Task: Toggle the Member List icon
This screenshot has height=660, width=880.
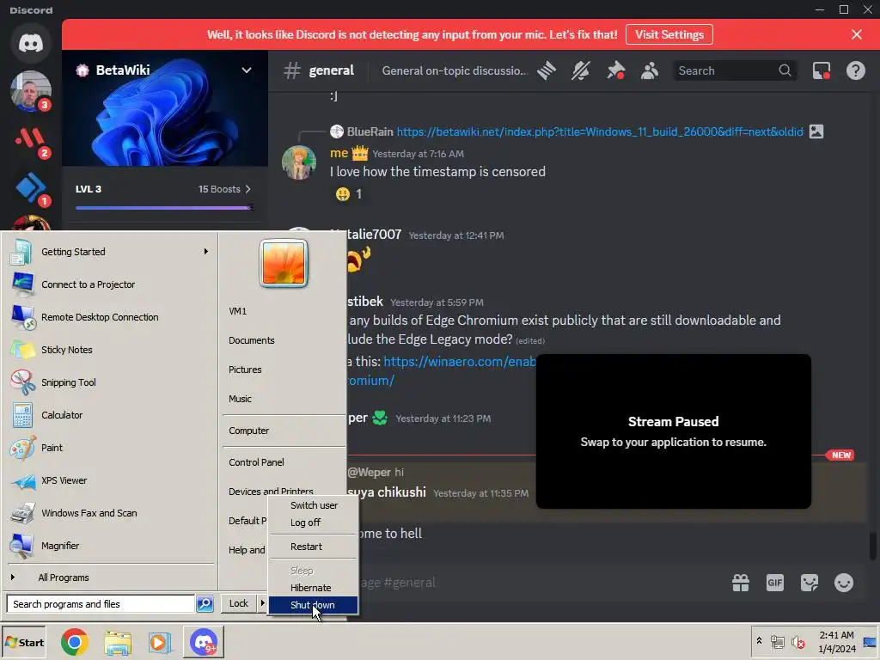Action: [650, 70]
